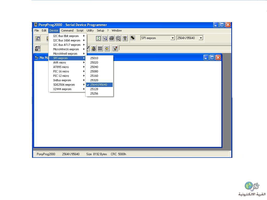The image size is (267, 200).
Task: Select 25040 from SPI eeprom submenu
Action: click(x=99, y=67)
